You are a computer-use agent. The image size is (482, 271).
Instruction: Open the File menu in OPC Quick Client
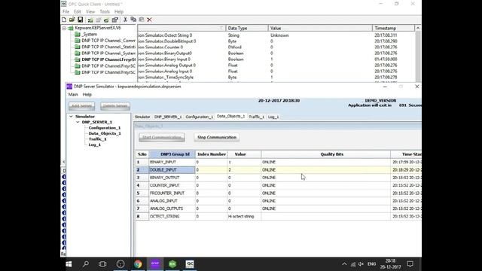click(66, 12)
